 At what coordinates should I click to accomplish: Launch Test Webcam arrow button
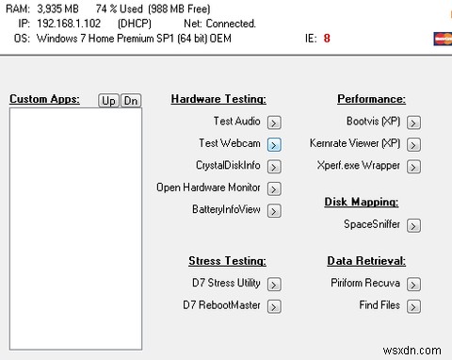274,145
